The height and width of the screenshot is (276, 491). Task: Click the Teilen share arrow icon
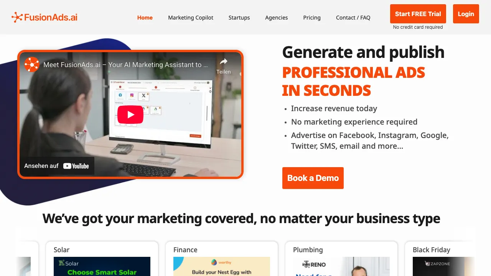pyautogui.click(x=224, y=61)
